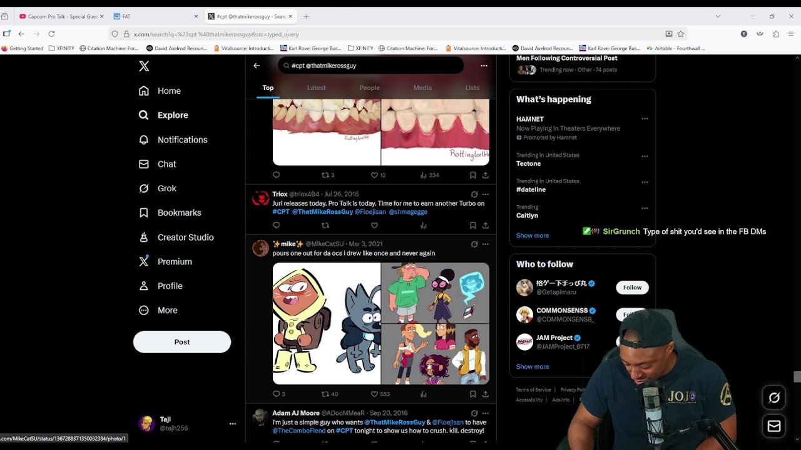Reply to the Rottingteeth image tweet

277,175
